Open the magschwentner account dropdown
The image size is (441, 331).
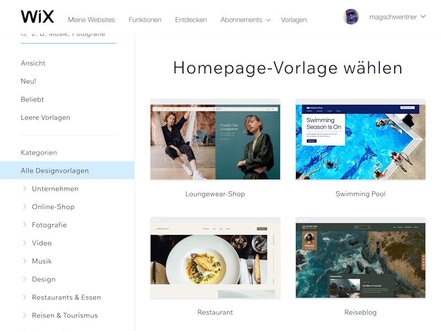tap(397, 17)
